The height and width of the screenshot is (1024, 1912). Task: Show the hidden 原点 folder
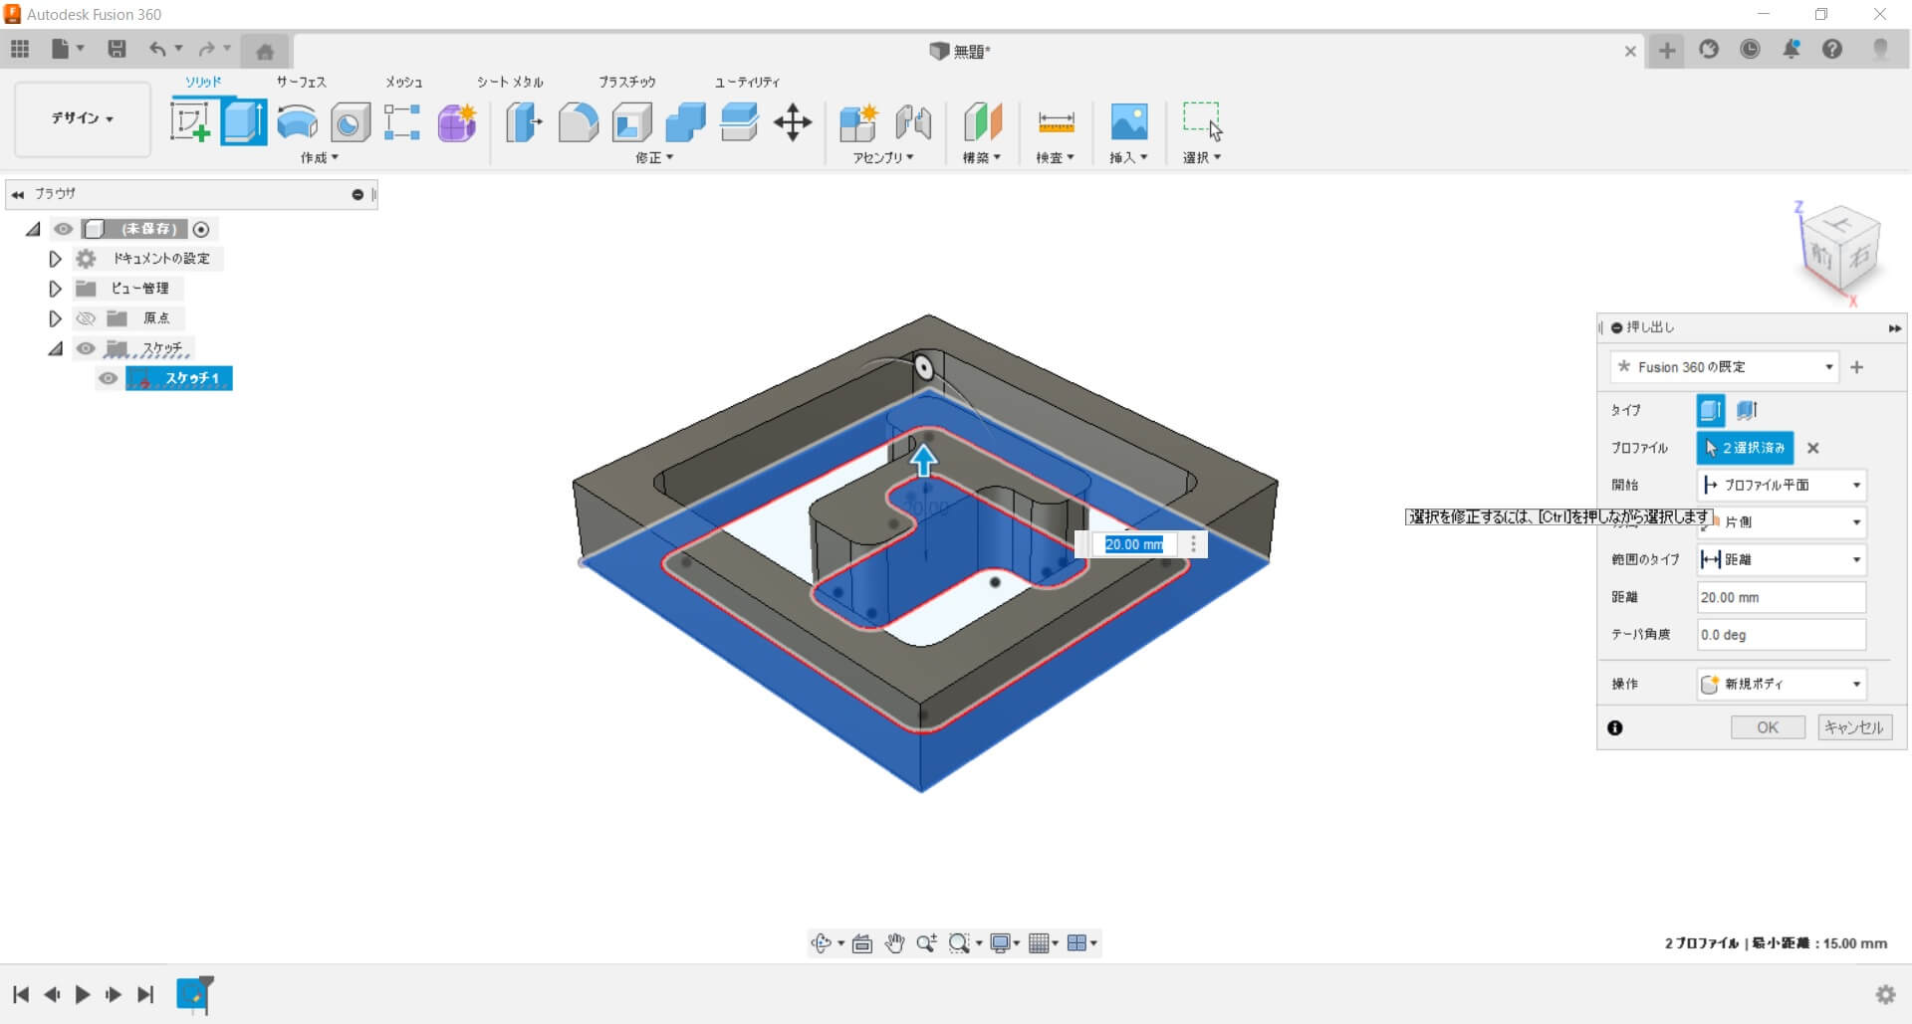[x=87, y=318]
